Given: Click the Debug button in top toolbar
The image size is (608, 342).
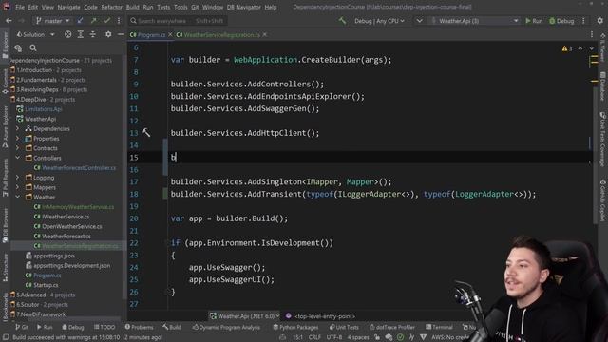Looking at the screenshot, I should 561,21.
